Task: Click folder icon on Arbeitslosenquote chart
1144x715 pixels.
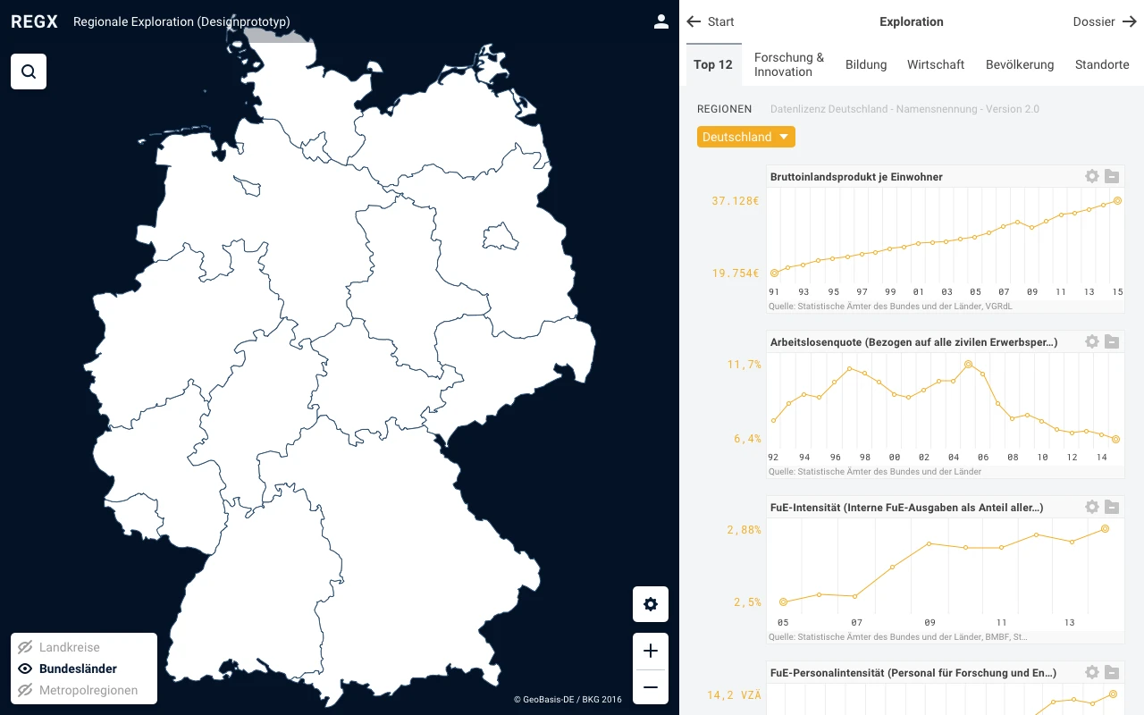Action: [x=1112, y=341]
